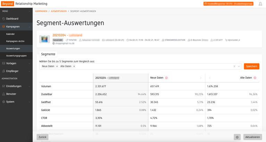Remove Neue Daten tag from segment selector
Screen dimensions: 266x142
click(x=57, y=66)
